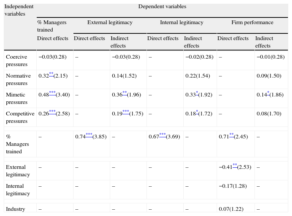Click the Firm performance column header
This screenshot has width=292, height=216.
252,23
